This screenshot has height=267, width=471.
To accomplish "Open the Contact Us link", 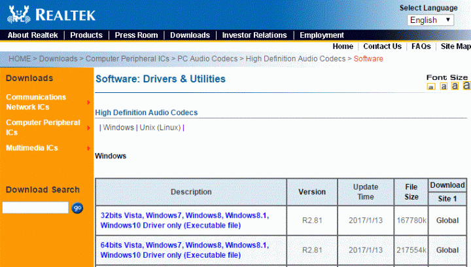I will (x=382, y=46).
